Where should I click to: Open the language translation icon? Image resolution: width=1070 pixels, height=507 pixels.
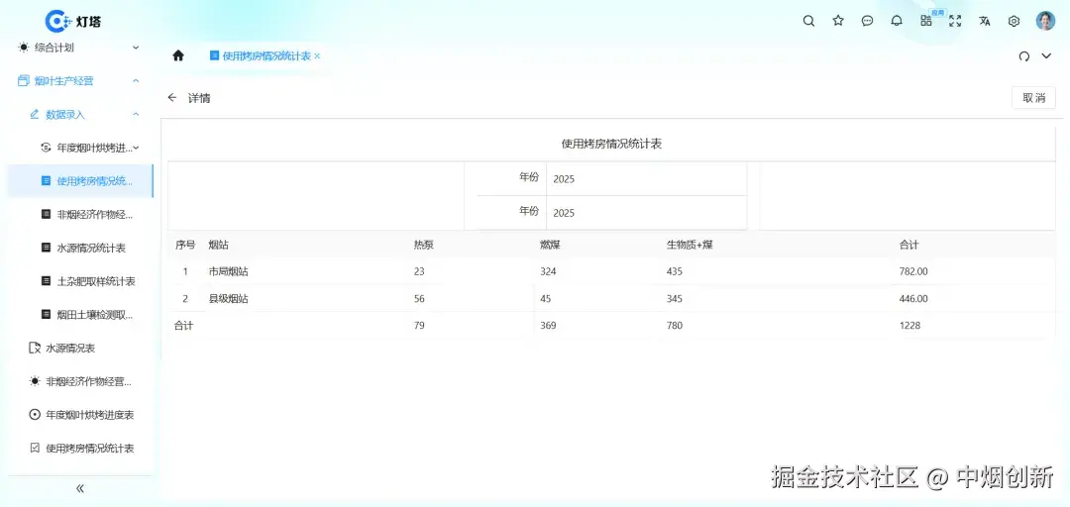click(x=984, y=21)
